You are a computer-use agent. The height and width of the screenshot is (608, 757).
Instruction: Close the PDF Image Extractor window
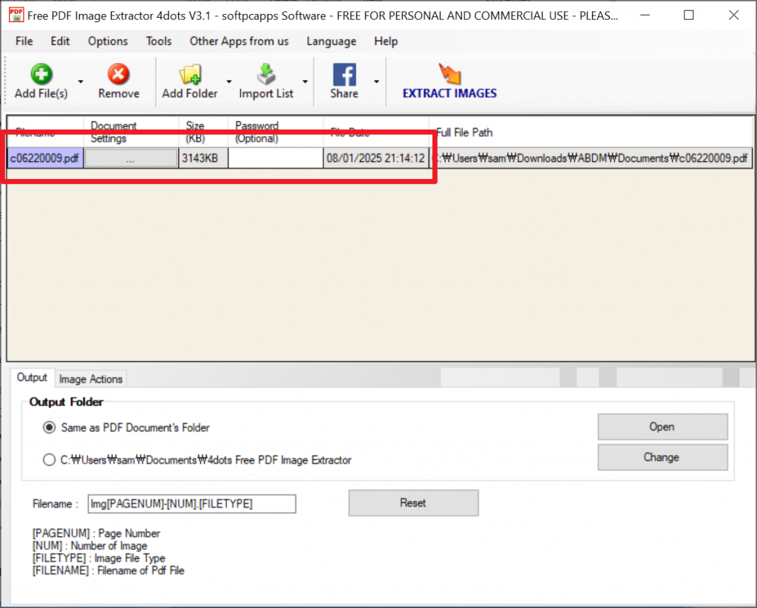[733, 16]
